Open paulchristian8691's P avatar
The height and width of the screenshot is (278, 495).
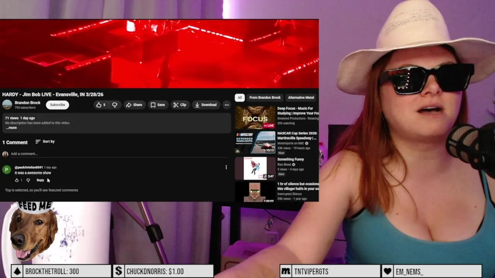tap(7, 170)
